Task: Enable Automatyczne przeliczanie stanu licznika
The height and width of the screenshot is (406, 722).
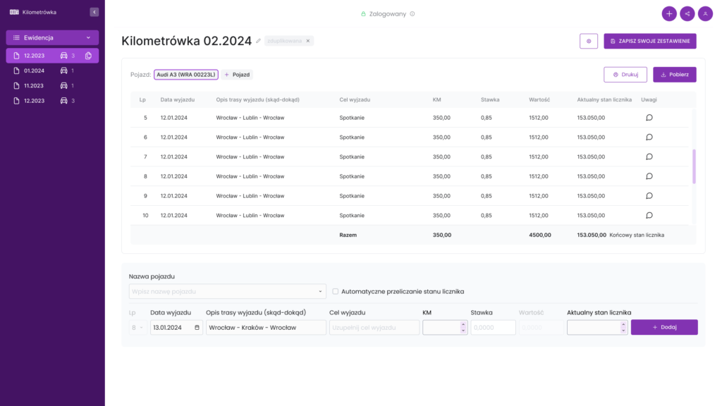Action: [x=335, y=291]
